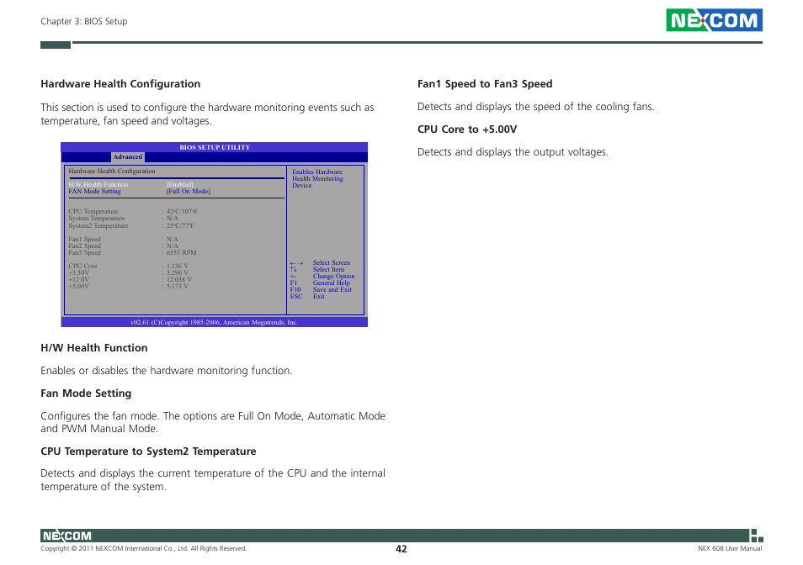Click the Fan1 Speed to Fan3 Speed heading
Viewport: 803px width, 565px height.
pos(485,84)
